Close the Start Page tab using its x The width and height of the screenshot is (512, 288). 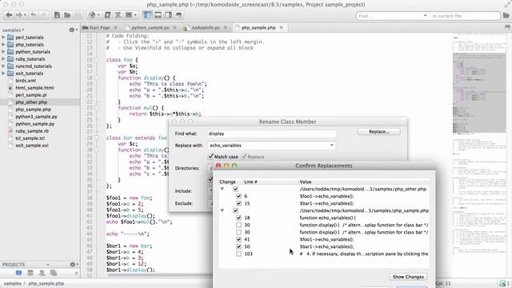click(x=115, y=28)
